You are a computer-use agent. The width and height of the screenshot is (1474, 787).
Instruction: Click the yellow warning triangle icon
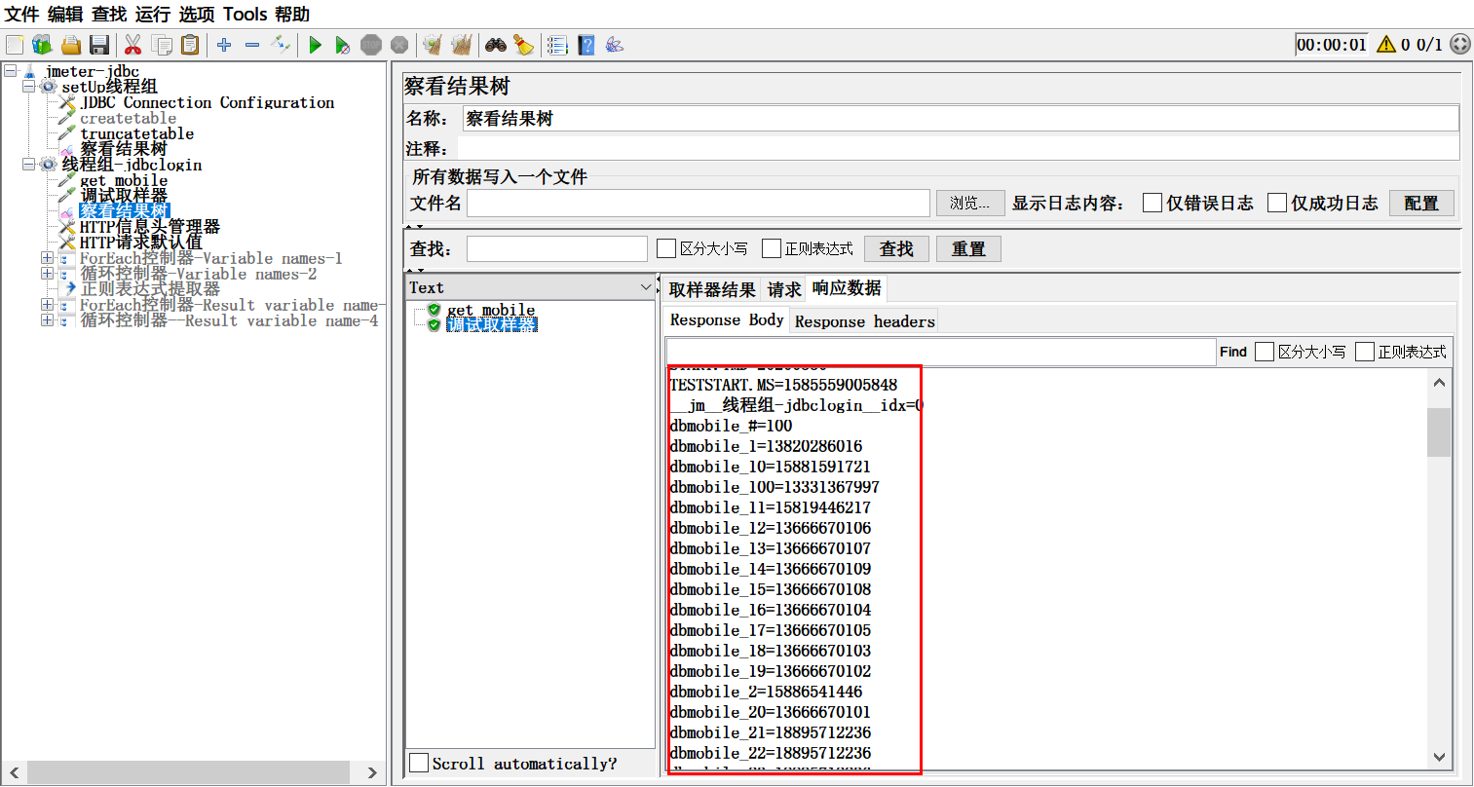[x=1386, y=45]
